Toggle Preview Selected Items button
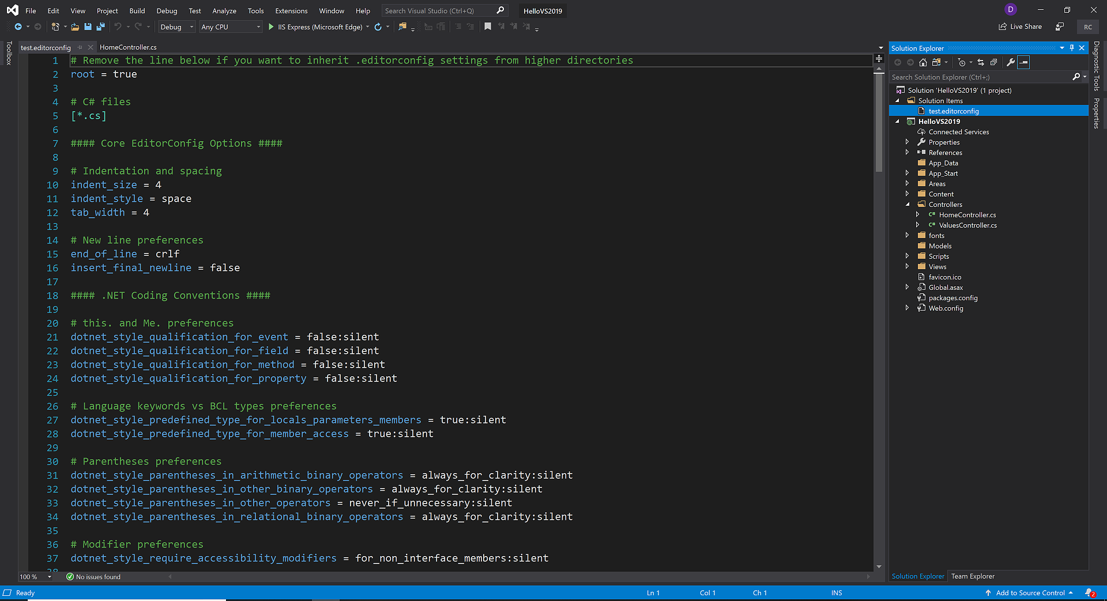 (x=1023, y=62)
